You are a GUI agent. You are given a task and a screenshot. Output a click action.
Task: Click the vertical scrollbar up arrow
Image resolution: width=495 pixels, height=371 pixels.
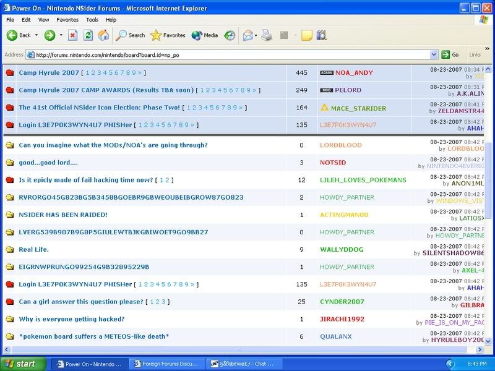pyautogui.click(x=488, y=69)
